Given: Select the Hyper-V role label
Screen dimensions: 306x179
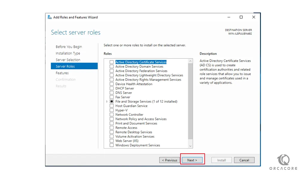Looking at the screenshot, I should 121,110.
